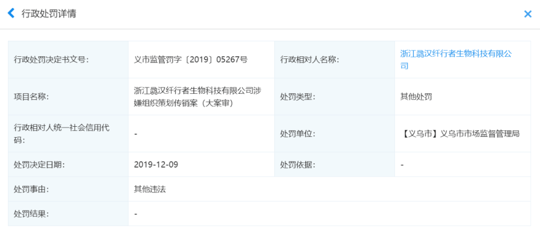Viewport: 540px width, 228px height.
Task: Click the 行政处罚决定书文号 label cell
Action: click(51, 60)
